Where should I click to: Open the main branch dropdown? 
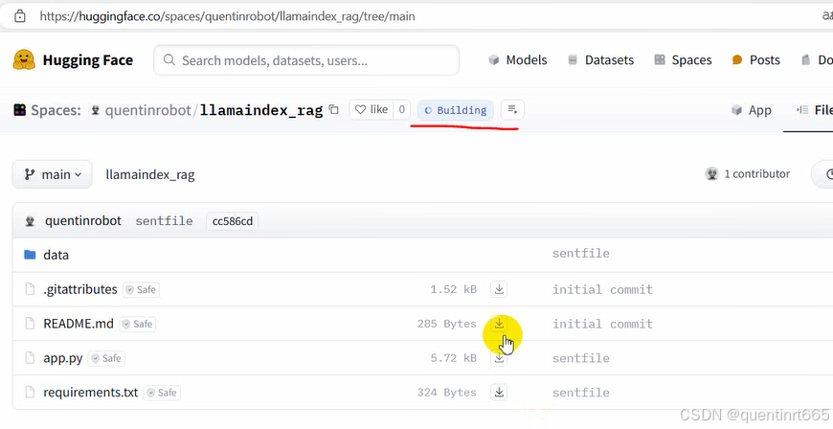pos(52,174)
